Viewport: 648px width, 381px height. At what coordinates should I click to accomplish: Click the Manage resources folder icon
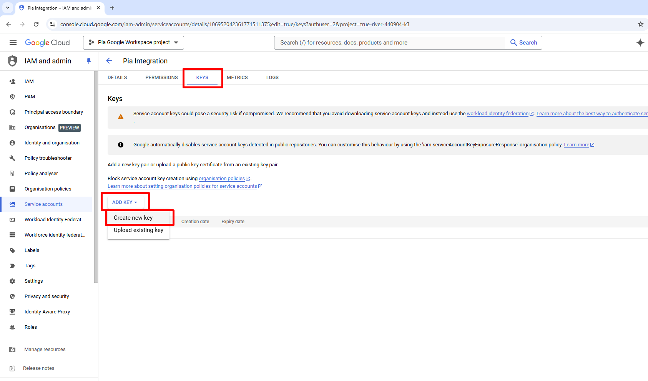click(x=12, y=350)
